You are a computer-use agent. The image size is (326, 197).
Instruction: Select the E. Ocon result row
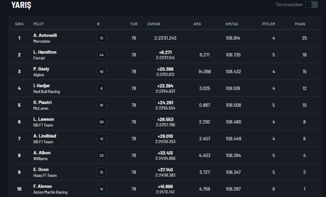click(x=165, y=172)
